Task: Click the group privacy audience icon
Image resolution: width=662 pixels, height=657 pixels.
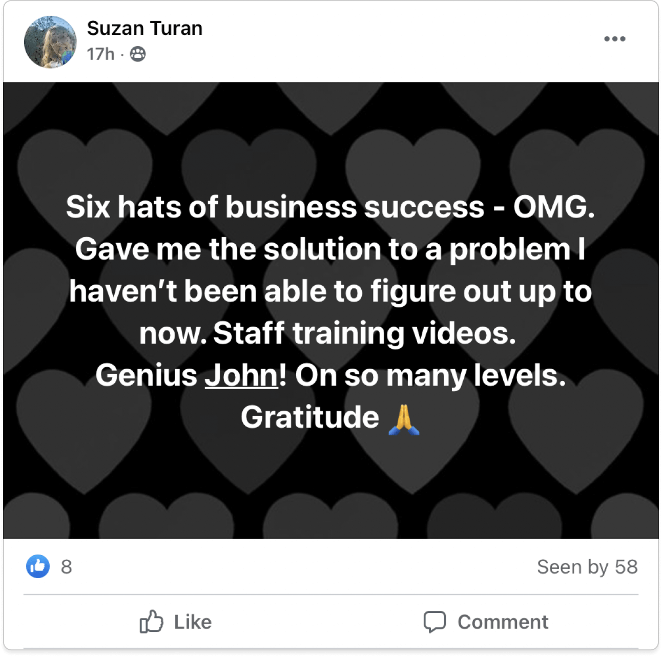Action: click(137, 54)
